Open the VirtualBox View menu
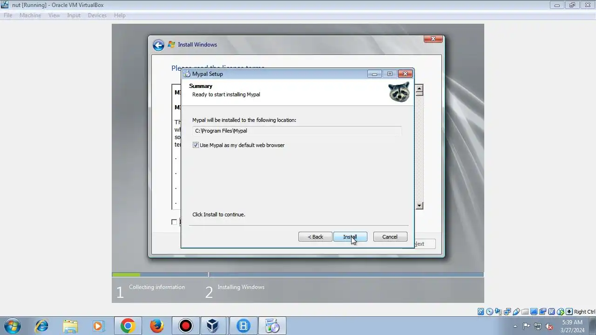 (54, 15)
